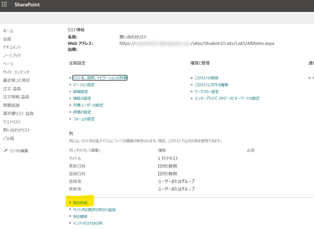
Task: Click 日付と時刻 in the 更新日時 row
Action: click(x=167, y=166)
